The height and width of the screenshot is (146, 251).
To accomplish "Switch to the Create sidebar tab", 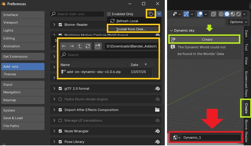I will (246, 108).
